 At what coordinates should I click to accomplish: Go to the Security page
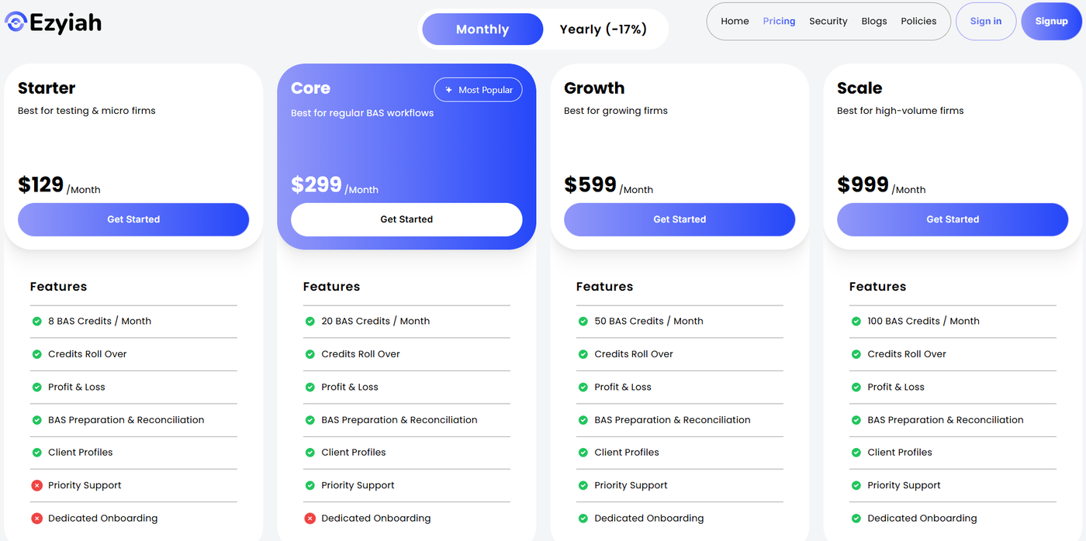[828, 21]
